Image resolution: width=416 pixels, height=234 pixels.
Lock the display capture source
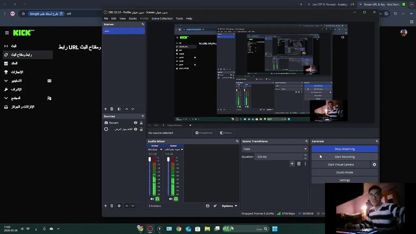click(141, 129)
